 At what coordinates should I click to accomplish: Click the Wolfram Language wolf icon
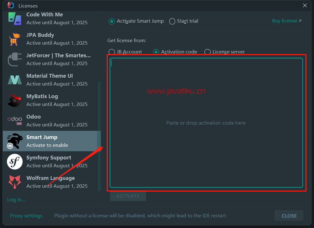15,182
